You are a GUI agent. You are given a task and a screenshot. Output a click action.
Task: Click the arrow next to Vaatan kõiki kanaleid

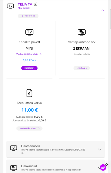click(x=41, y=54)
